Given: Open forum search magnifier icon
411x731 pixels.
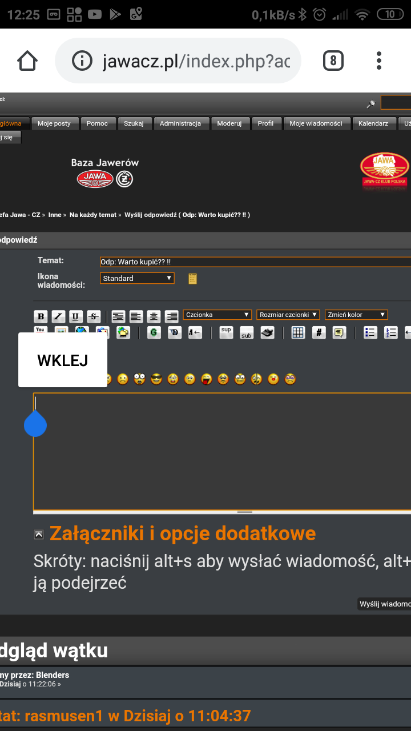Looking at the screenshot, I should point(371,103).
